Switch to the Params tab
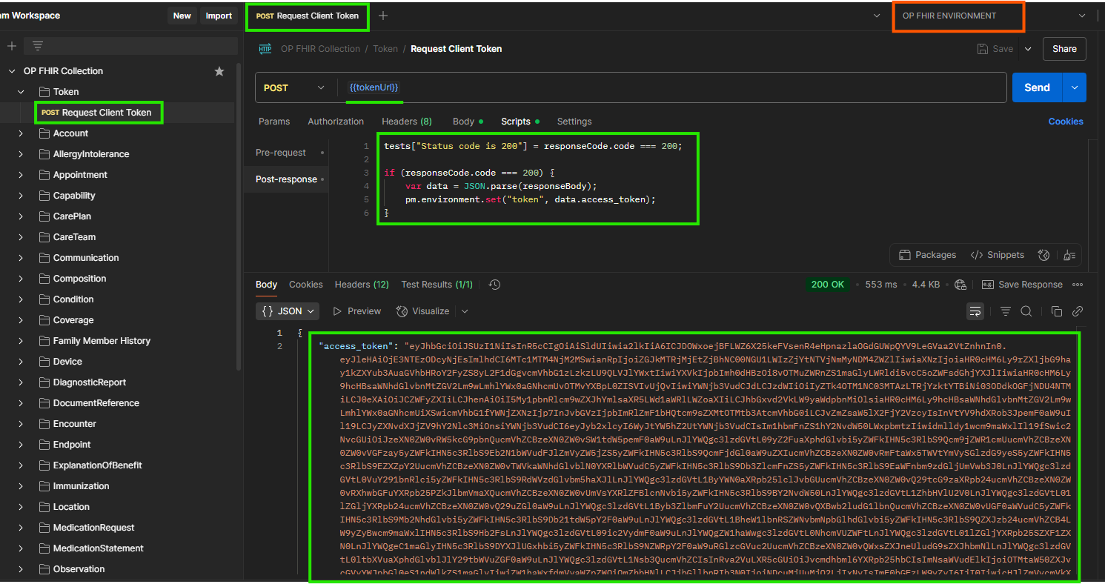1105x584 pixels. point(274,122)
